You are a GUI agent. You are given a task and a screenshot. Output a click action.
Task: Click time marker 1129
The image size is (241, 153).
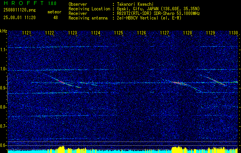click(x=210, y=33)
